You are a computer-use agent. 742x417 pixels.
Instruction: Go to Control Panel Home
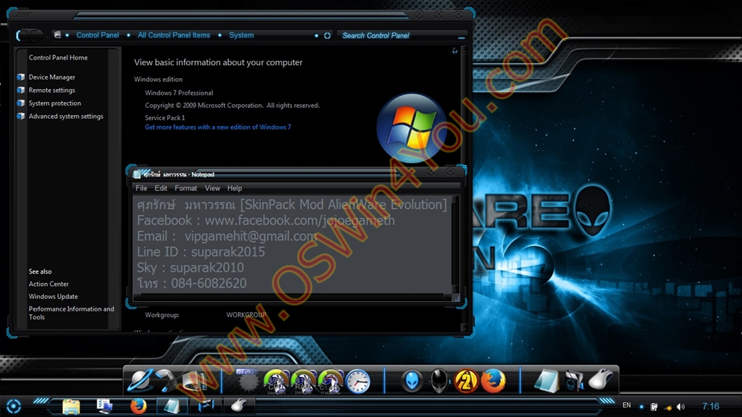[58, 58]
